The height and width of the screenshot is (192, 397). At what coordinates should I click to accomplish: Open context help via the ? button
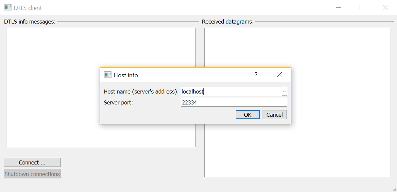tap(256, 75)
